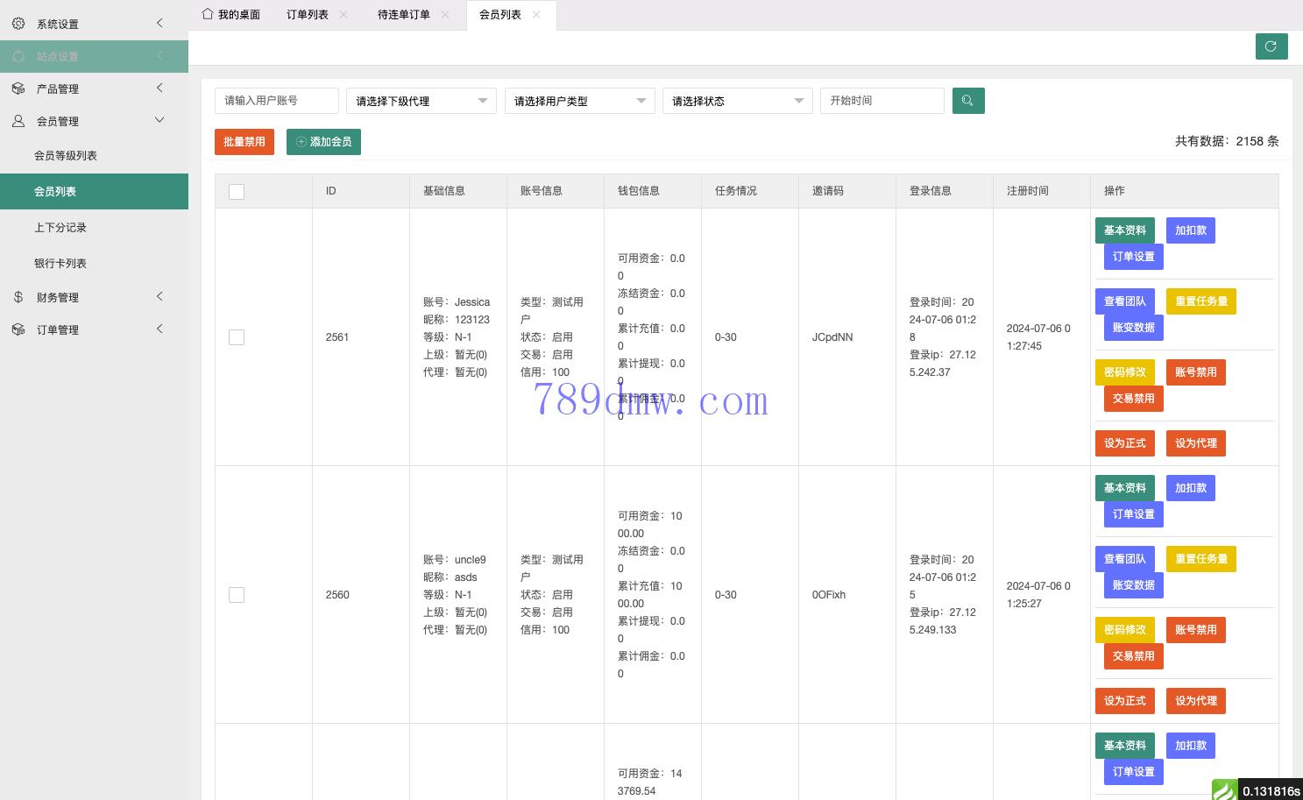1303x800 pixels.
Task: Click the finance management dollar icon
Action: coord(18,297)
